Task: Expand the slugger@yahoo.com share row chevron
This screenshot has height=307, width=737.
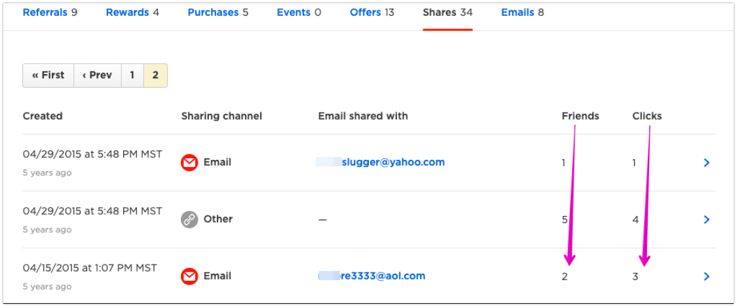Action: 706,163
